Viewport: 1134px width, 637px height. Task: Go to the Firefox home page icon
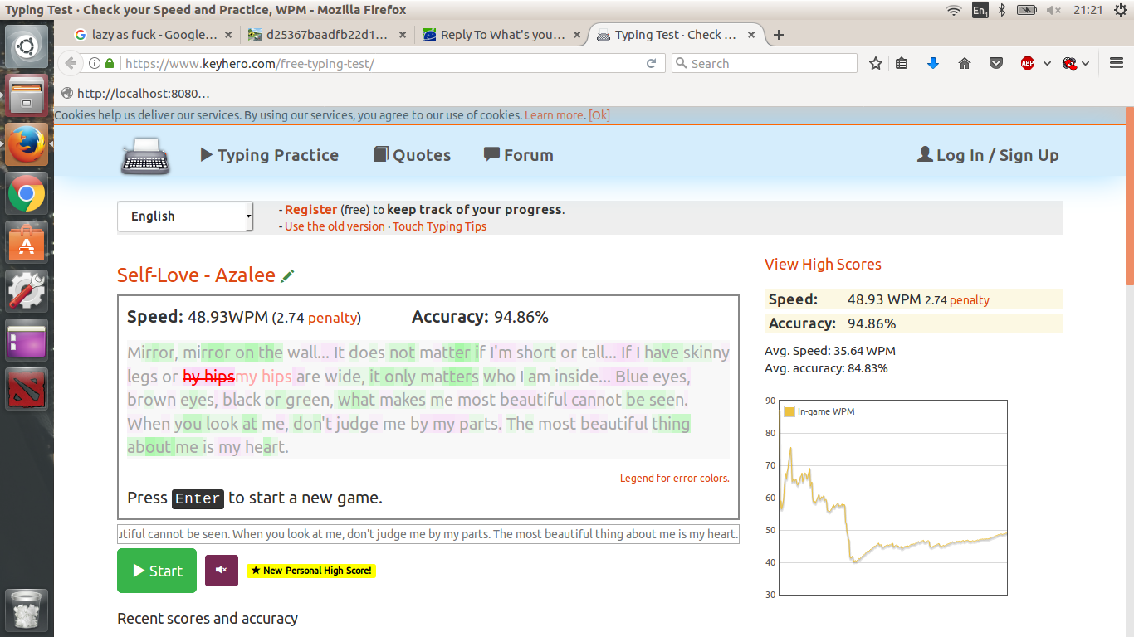(x=965, y=63)
